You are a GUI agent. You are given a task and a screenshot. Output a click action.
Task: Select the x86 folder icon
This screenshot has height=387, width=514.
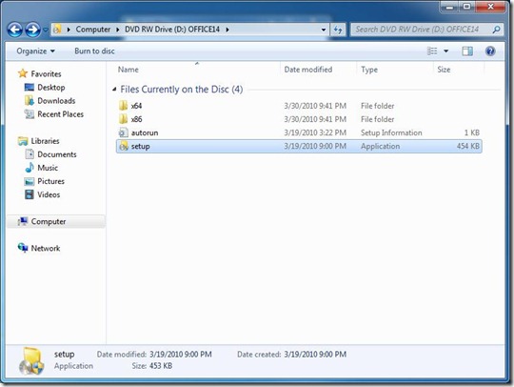coord(123,119)
